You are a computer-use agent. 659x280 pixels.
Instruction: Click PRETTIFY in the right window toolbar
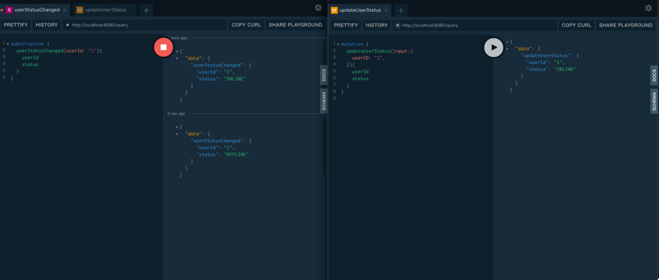coord(346,25)
